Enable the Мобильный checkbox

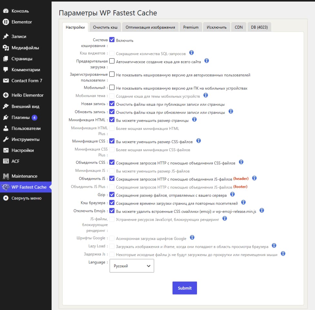[x=112, y=87]
